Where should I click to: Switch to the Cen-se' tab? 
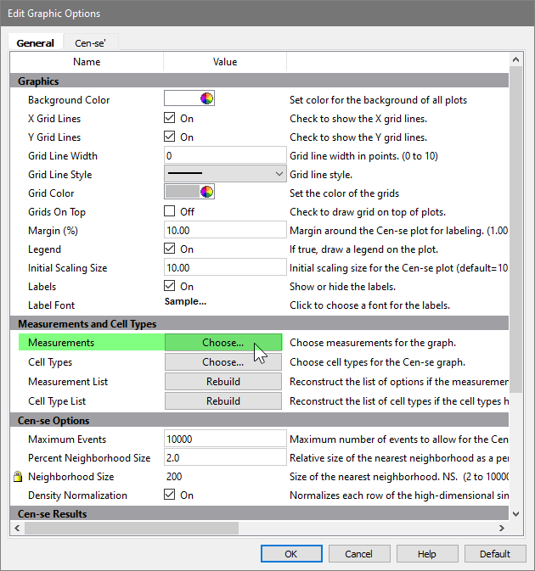[x=90, y=42]
